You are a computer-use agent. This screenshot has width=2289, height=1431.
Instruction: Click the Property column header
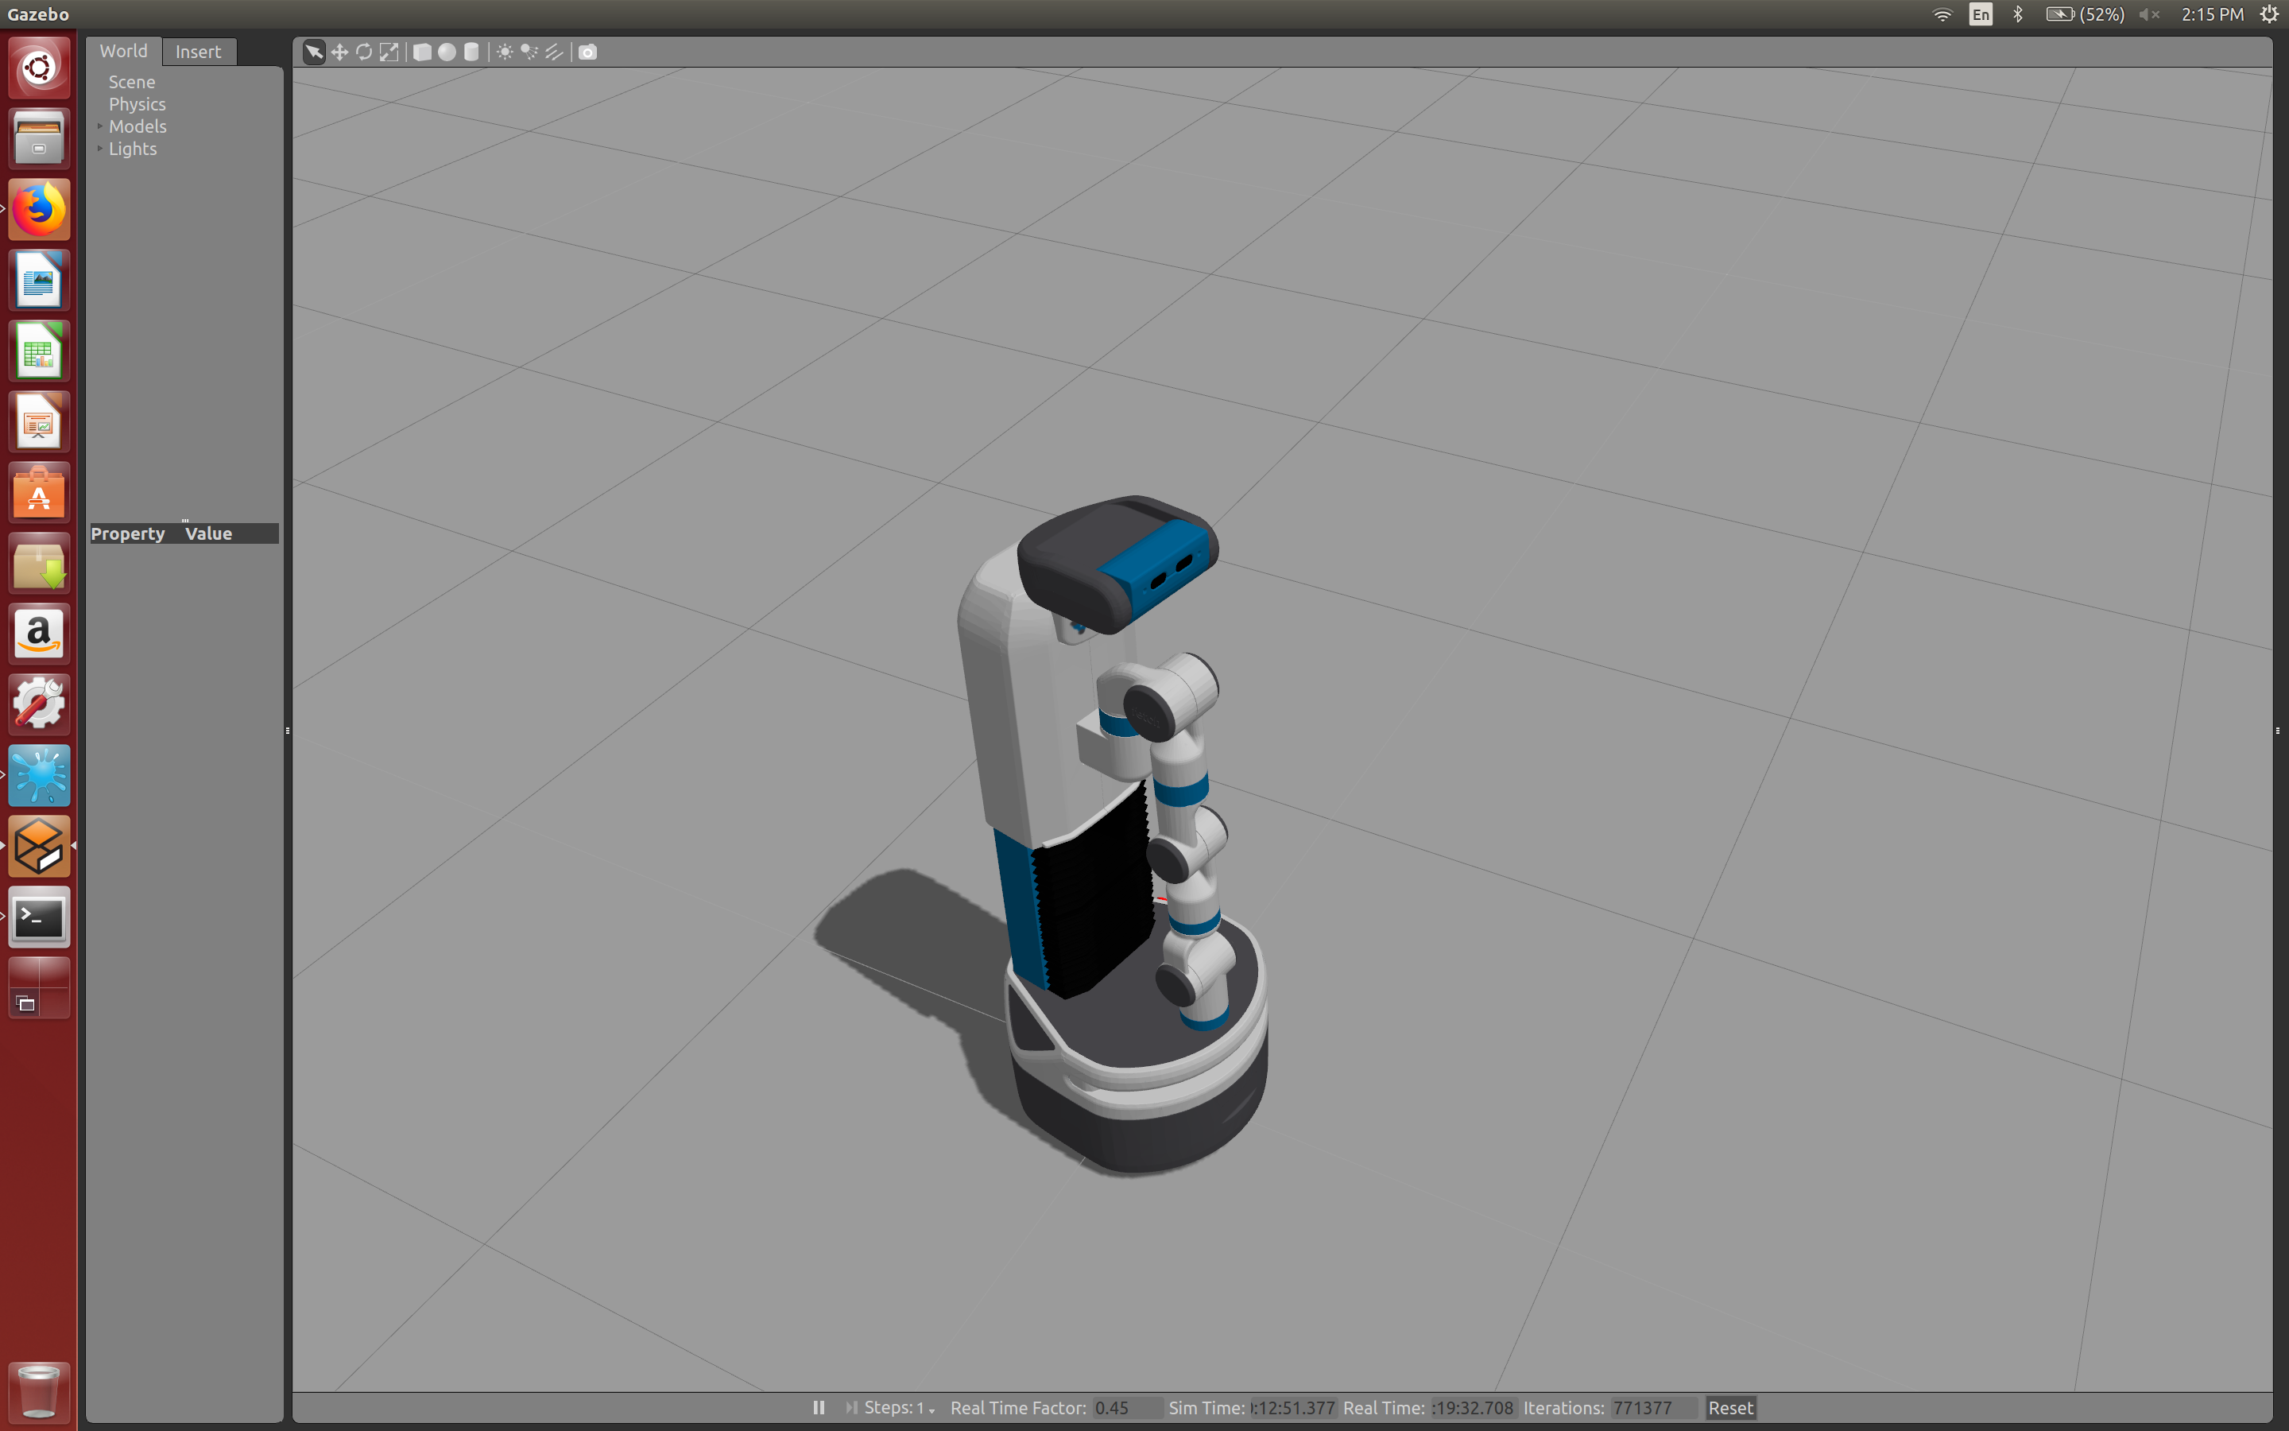[x=128, y=533]
